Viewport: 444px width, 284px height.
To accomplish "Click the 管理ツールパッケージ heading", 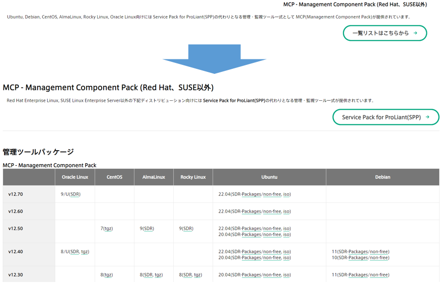I will (x=38, y=152).
